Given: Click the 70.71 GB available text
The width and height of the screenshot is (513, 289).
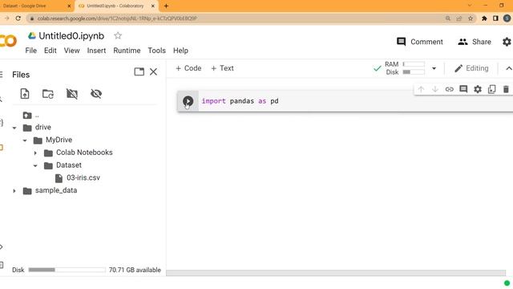Looking at the screenshot, I should point(135,270).
